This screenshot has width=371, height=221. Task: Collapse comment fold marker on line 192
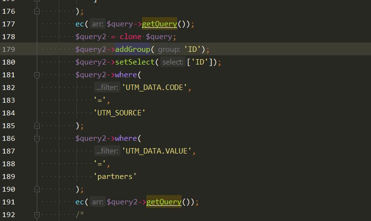[37, 215]
